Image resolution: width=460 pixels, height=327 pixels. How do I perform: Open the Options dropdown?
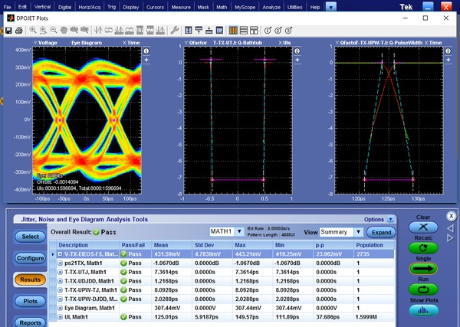pos(391,219)
